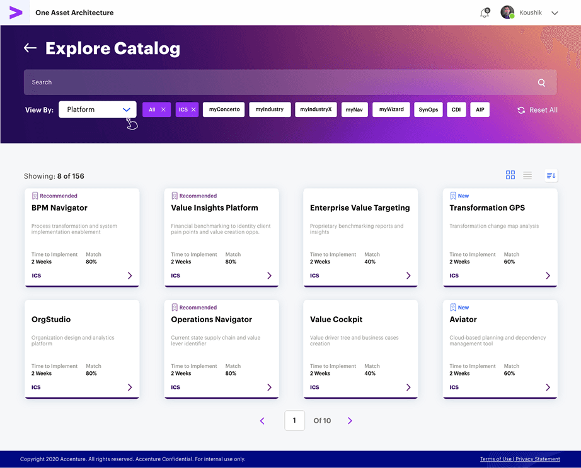Image resolution: width=581 pixels, height=468 pixels.
Task: Click ICS label on BPM Navigator card
Action: (37, 276)
